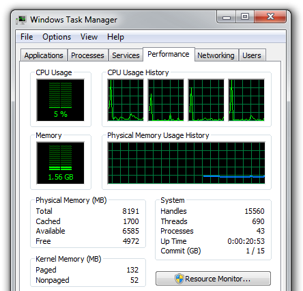This screenshot has width=303, height=291.
Task: Click the Windows Task Manager title text
Action: pos(74,20)
